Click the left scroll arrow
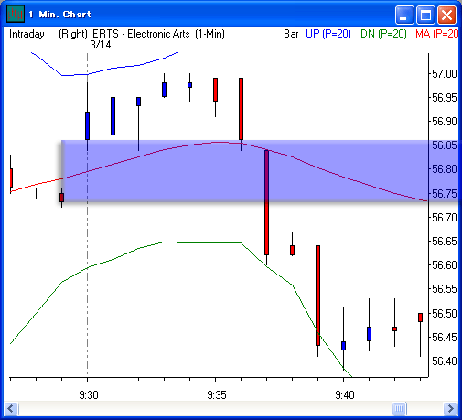The image size is (462, 420). pos(12,408)
